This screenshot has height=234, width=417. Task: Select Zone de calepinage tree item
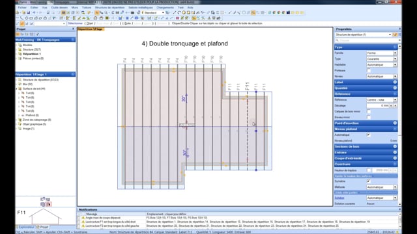[36, 120]
